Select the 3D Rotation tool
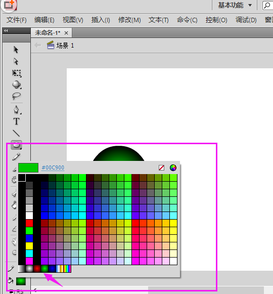The image size is (273, 294). click(17, 85)
